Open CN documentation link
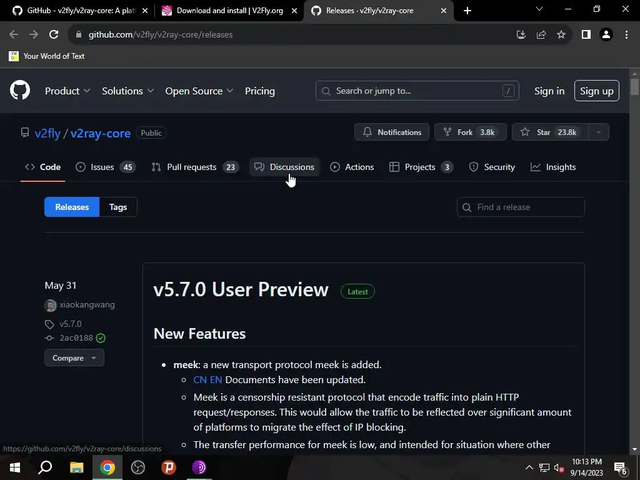 point(200,380)
